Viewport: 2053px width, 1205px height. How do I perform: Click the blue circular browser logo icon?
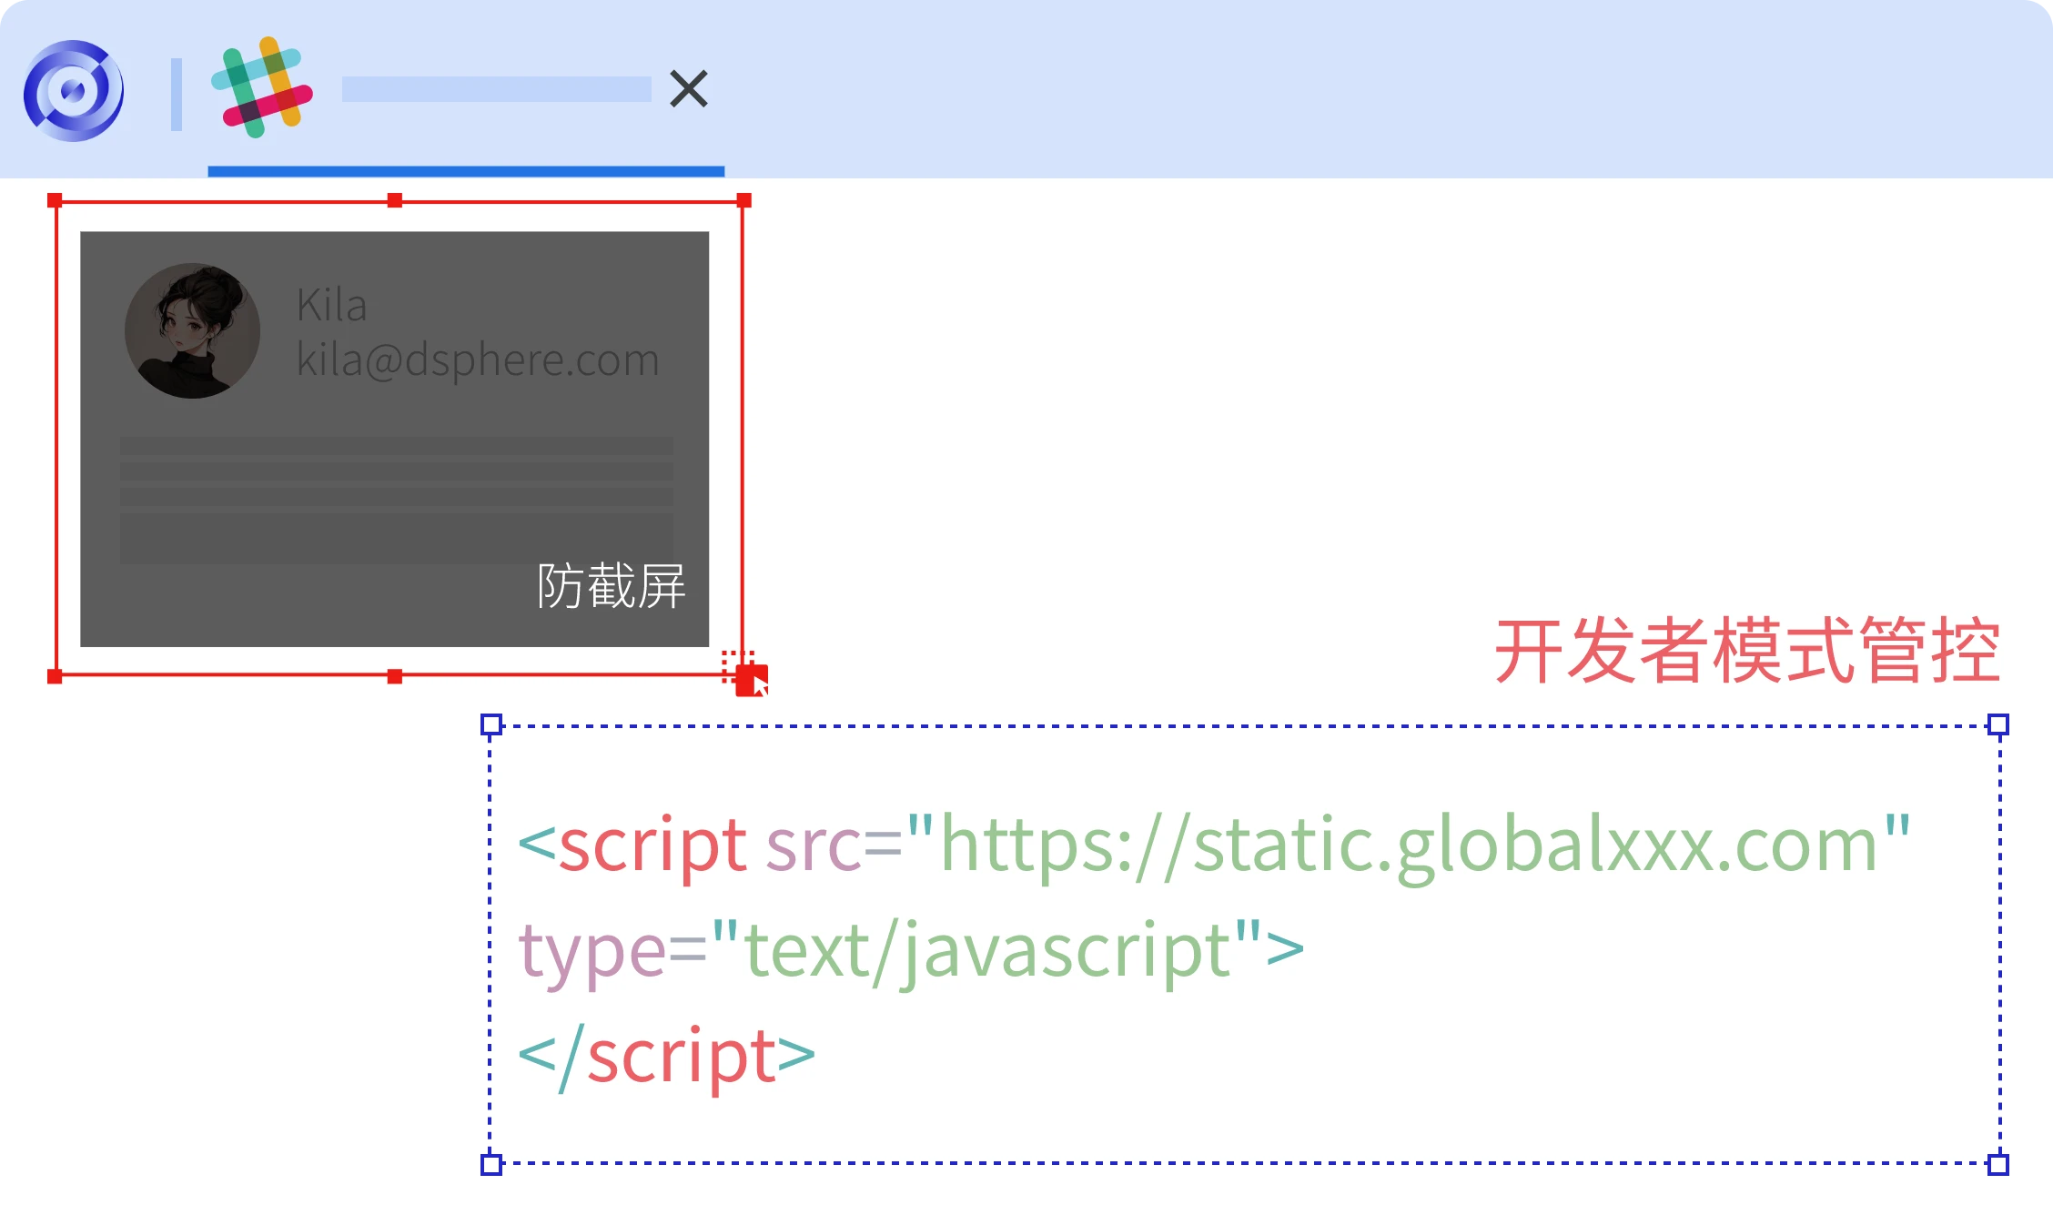74,90
